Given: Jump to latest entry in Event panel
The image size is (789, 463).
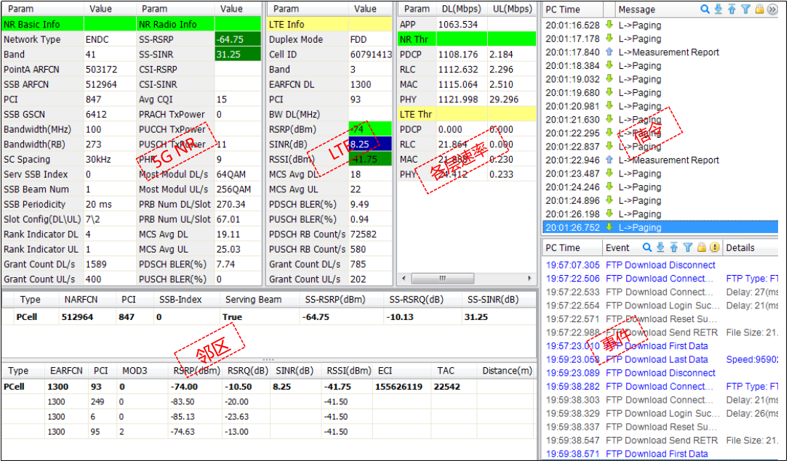Looking at the screenshot, I should pyautogui.click(x=661, y=247).
